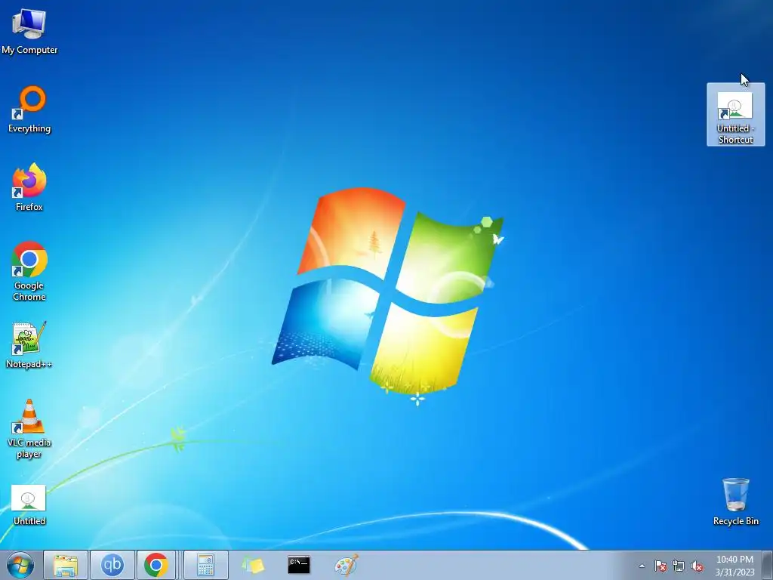Show hidden tray icons arrow
The height and width of the screenshot is (580, 773).
[x=642, y=566]
